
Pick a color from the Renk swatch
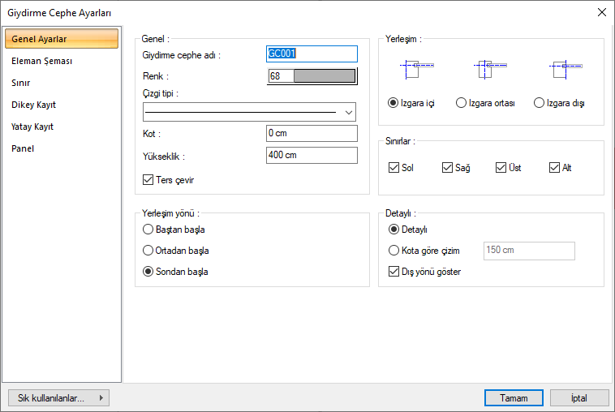(324, 76)
